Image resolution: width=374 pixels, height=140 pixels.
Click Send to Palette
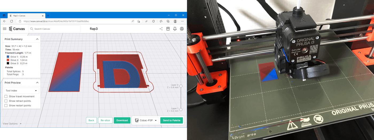pyautogui.click(x=172, y=121)
